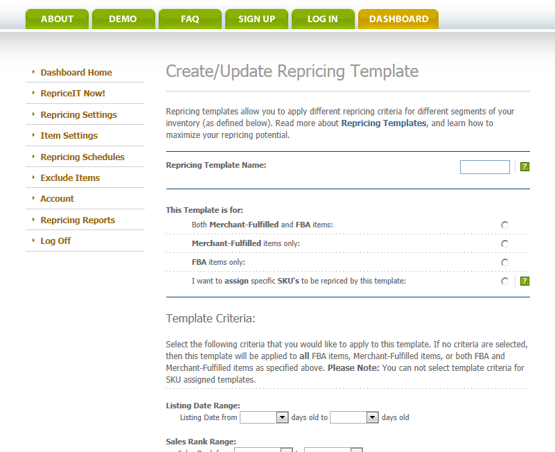
Task: Click the SIGN UP tab
Action: tap(256, 19)
